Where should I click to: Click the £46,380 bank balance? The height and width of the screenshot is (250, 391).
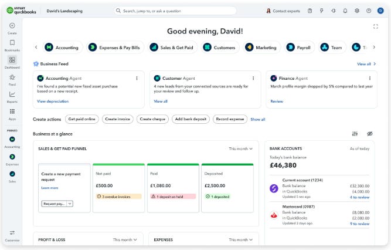click(283, 165)
